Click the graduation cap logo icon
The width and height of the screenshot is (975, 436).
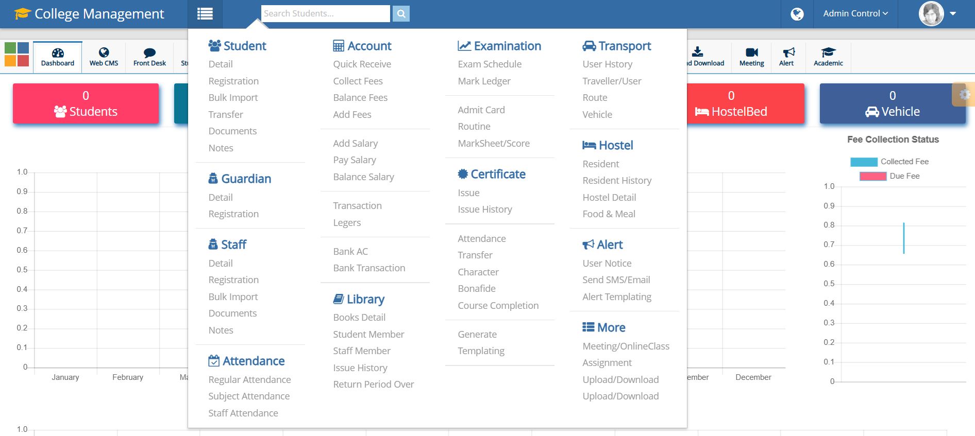click(x=23, y=13)
